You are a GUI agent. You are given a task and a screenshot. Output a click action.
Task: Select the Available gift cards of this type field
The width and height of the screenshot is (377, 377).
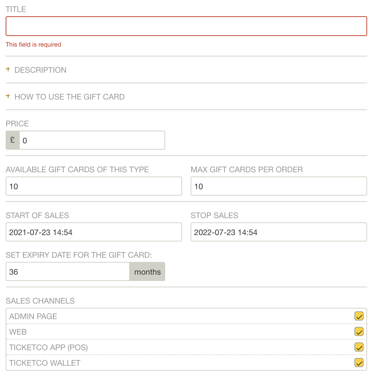94,186
